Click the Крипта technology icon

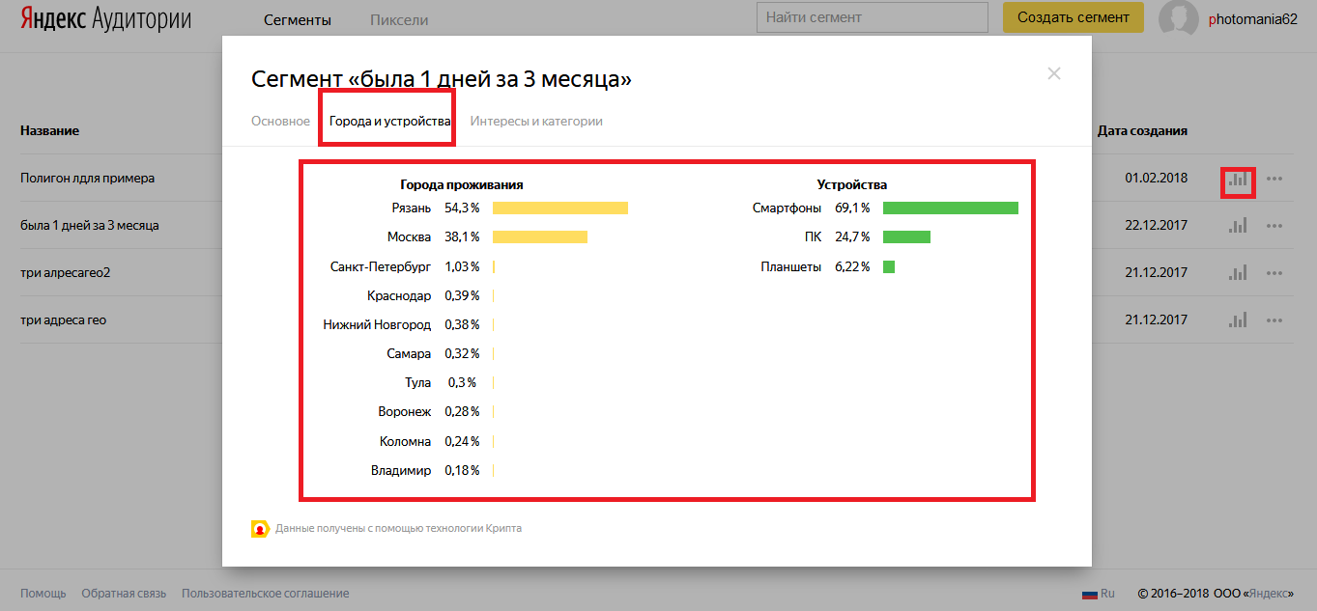coord(259,529)
